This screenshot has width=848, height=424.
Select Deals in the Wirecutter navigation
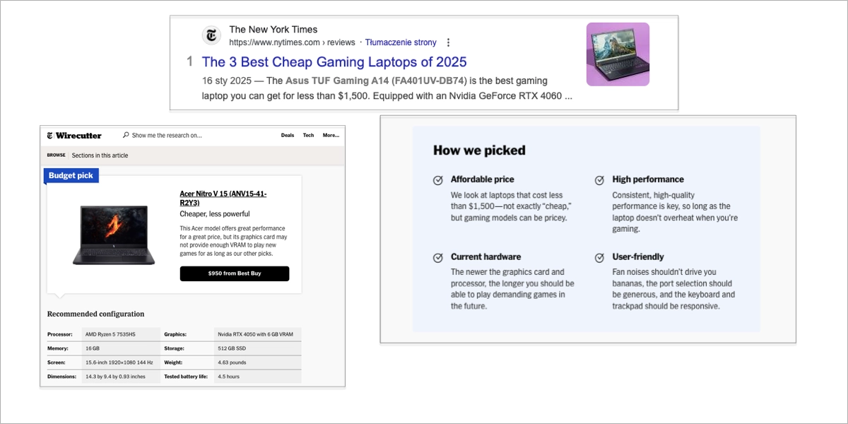287,135
